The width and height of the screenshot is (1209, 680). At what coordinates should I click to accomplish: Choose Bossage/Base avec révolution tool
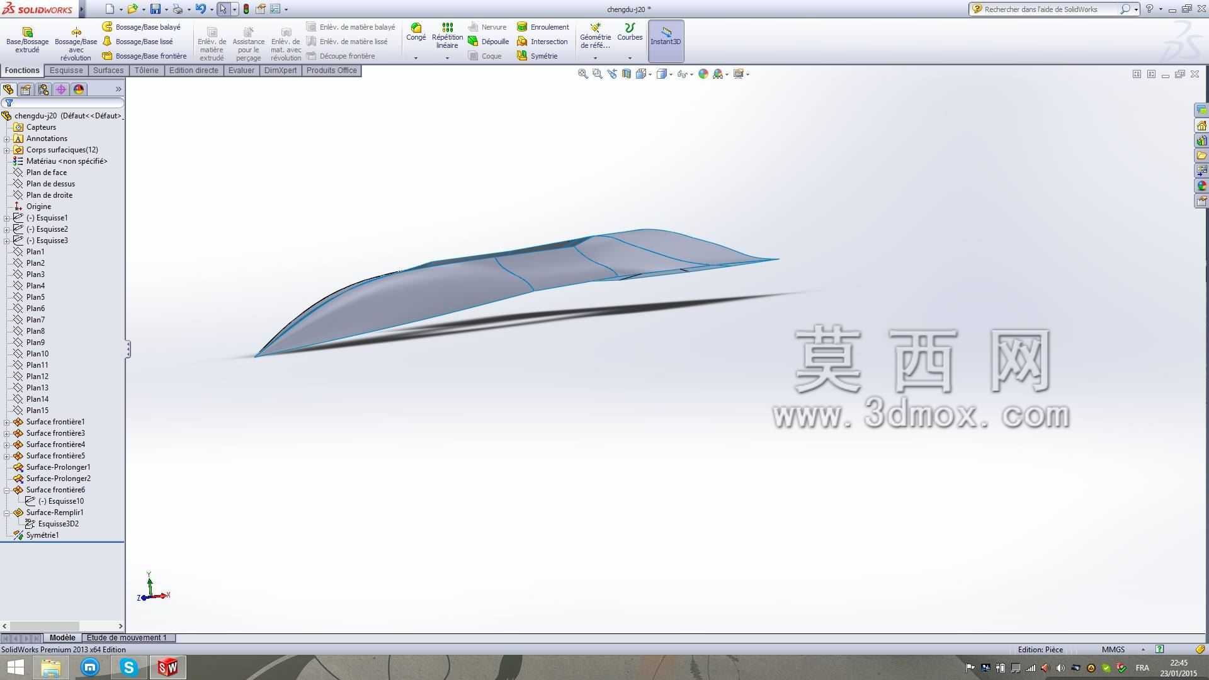[76, 44]
